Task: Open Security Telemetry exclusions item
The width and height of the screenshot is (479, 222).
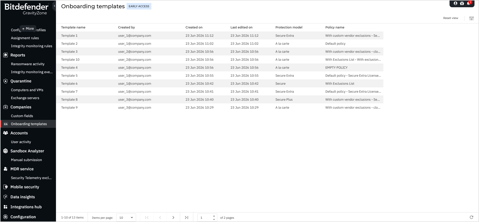Action: (31, 178)
